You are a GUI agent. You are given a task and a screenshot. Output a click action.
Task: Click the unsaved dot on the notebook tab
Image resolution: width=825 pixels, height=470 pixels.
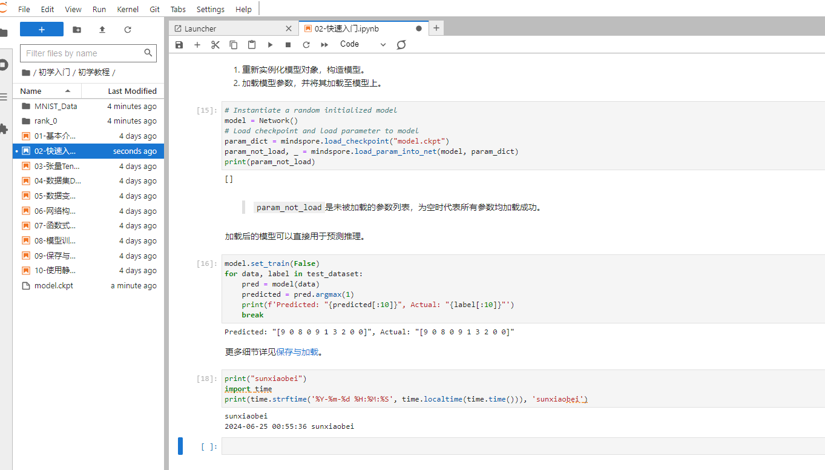[419, 28]
